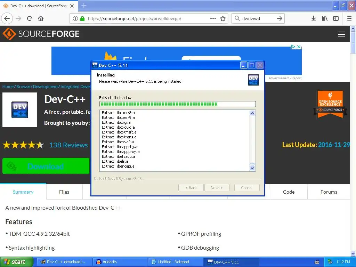This screenshot has height=267, width=356.
Task: Click the Cancel button in installer
Action: click(x=246, y=188)
